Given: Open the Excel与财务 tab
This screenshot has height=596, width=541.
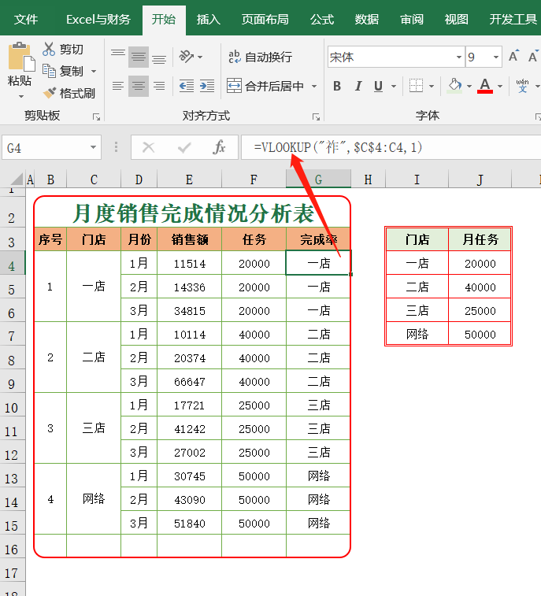Looking at the screenshot, I should tap(98, 19).
